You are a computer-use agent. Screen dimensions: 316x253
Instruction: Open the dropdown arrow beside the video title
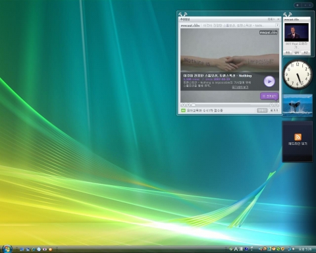coord(277,26)
